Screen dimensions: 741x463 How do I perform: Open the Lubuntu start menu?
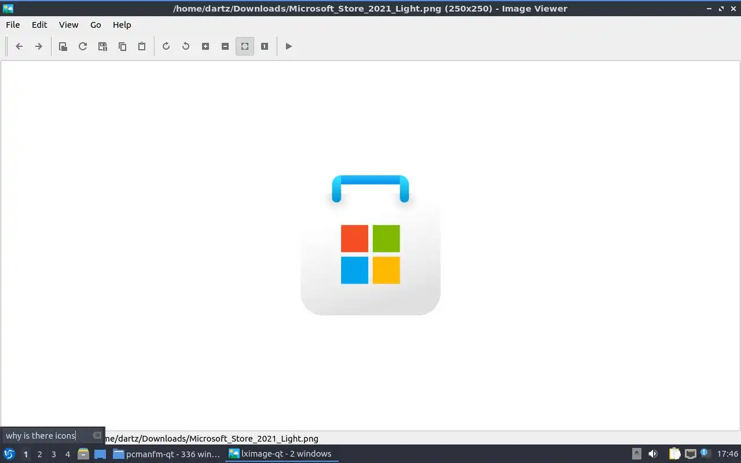click(9, 454)
